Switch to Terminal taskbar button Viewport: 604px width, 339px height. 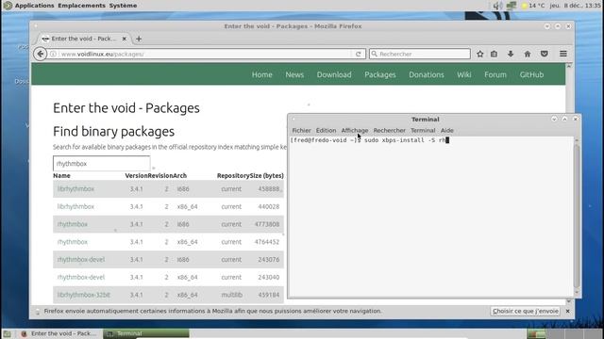point(146,333)
